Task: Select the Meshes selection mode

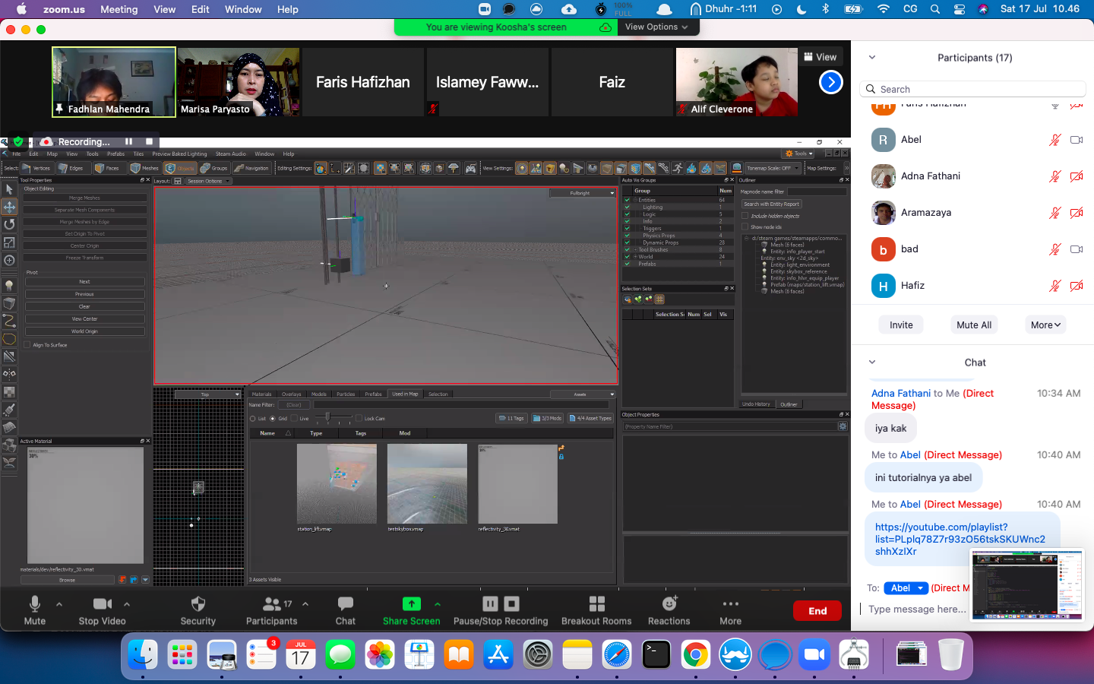Action: pyautogui.click(x=144, y=168)
